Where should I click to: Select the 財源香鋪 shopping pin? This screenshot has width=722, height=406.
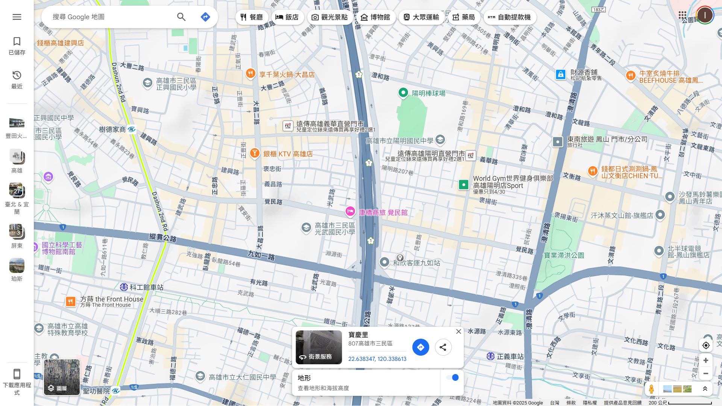coord(561,74)
